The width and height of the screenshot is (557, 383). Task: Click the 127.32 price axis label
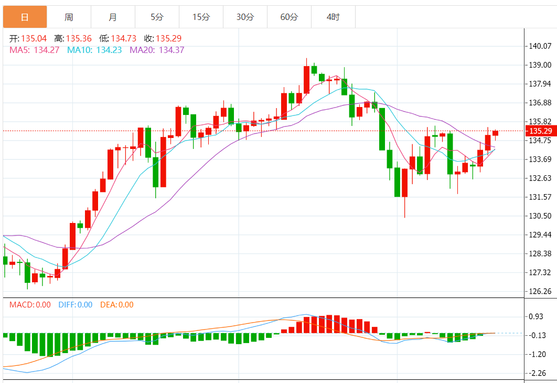pyautogui.click(x=540, y=272)
